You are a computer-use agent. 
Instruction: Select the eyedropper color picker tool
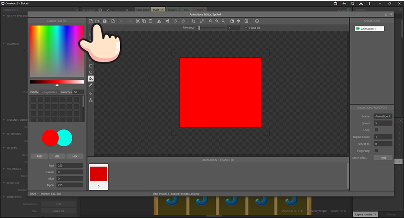(91, 85)
